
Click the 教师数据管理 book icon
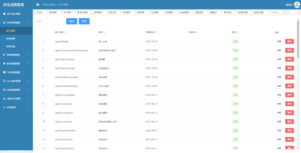pos(4,64)
